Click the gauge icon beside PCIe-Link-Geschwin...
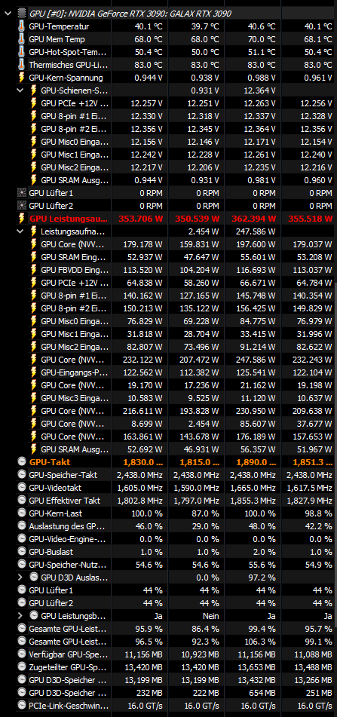337x717 pixels. click(x=21, y=705)
